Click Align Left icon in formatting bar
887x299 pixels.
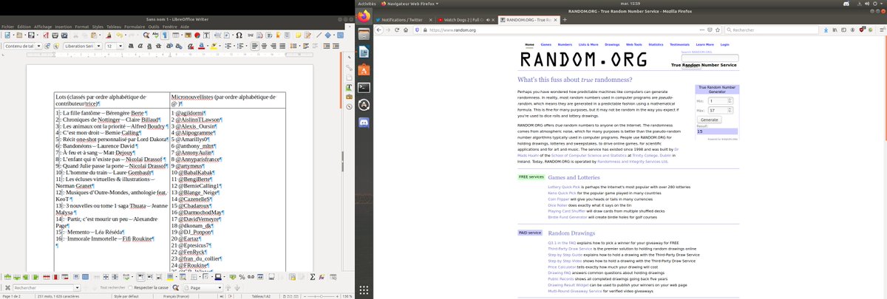(255, 46)
